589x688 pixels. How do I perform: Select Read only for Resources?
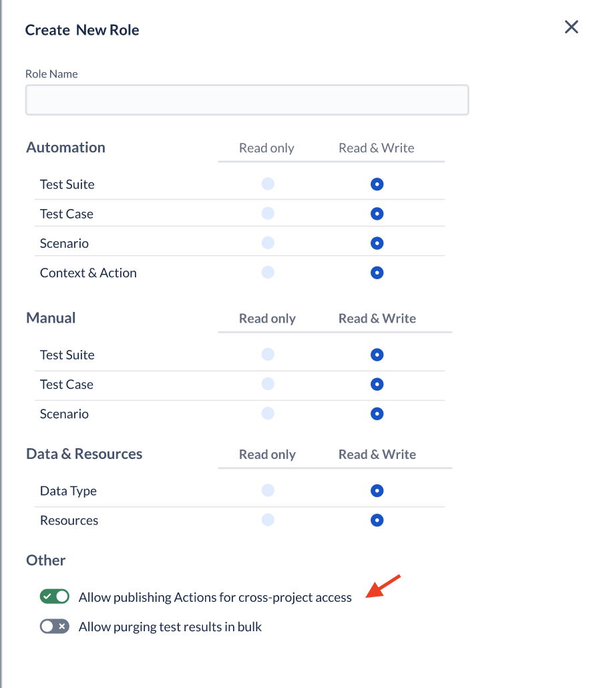[268, 520]
